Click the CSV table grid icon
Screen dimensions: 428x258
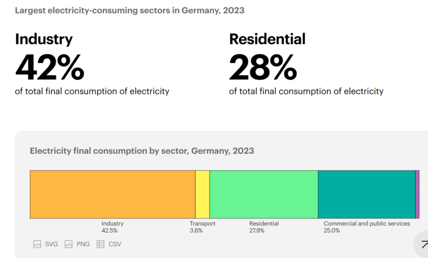pyautogui.click(x=100, y=244)
